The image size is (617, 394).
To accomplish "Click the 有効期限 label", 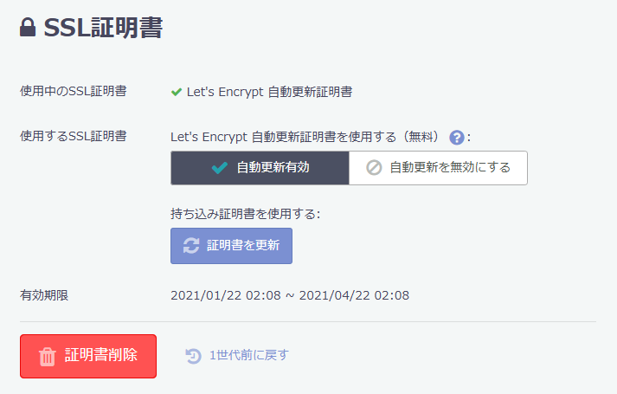I will point(44,295).
